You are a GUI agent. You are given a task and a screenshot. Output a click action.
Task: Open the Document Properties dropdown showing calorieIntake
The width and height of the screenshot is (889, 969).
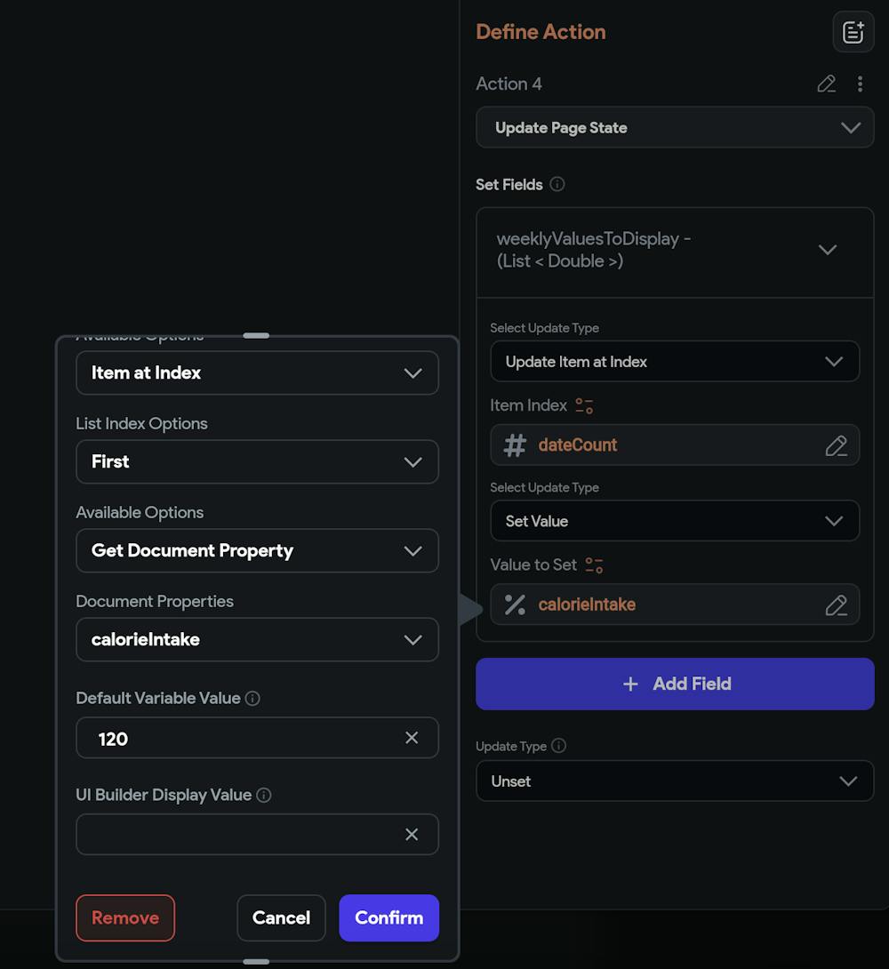[257, 639]
